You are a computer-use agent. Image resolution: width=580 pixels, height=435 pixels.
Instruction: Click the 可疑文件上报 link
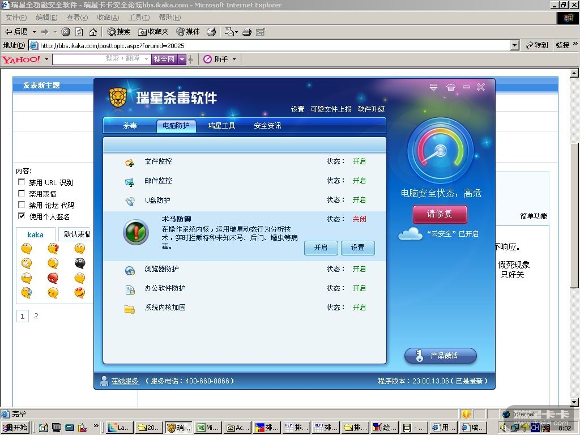pos(331,109)
